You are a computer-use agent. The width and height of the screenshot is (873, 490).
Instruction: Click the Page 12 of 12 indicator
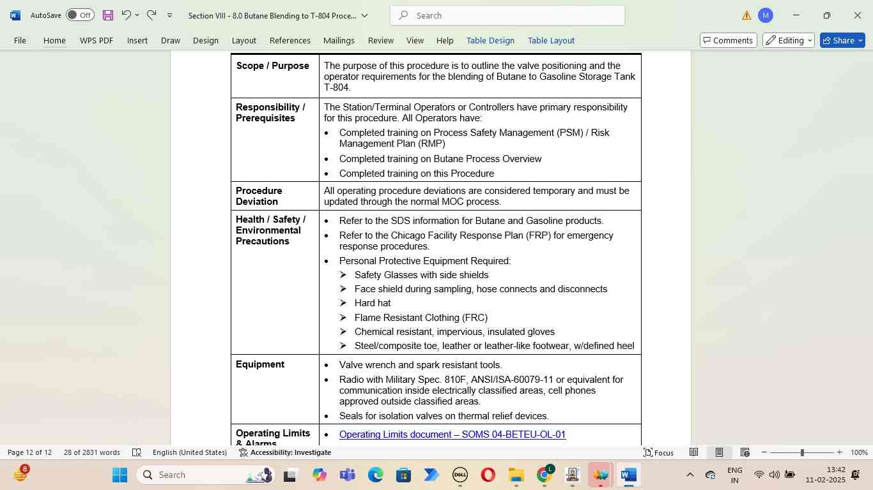click(30, 452)
